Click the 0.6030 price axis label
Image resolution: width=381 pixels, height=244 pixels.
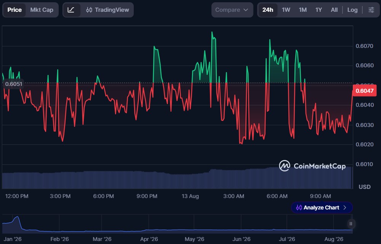(364, 125)
